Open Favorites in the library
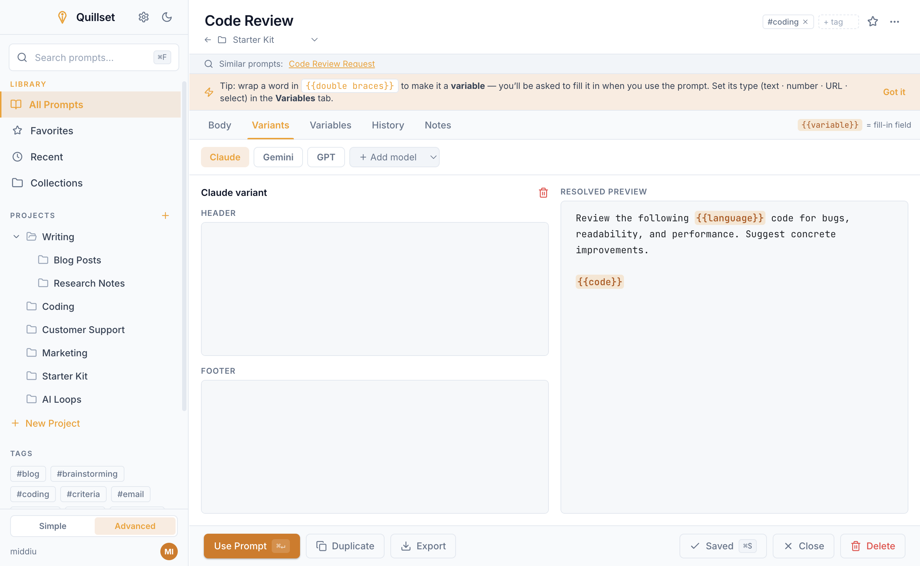This screenshot has height=566, width=920. (91, 131)
